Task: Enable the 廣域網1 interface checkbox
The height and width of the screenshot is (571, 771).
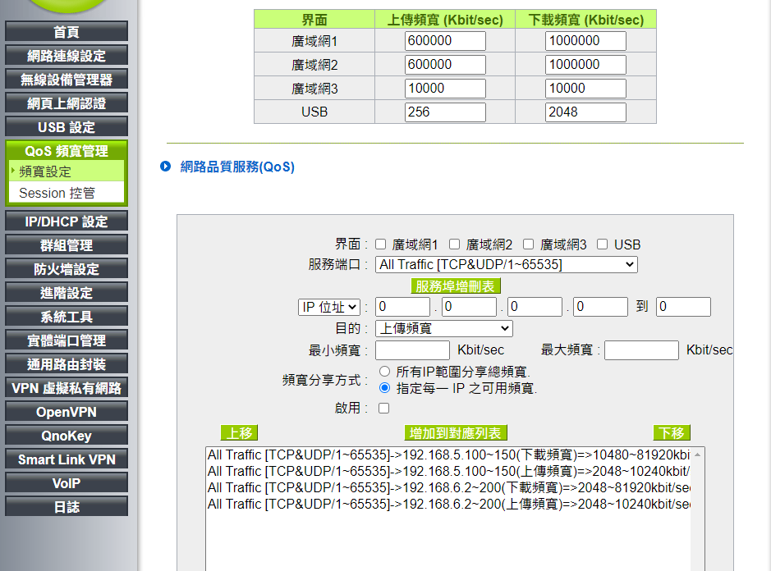Action: [381, 244]
